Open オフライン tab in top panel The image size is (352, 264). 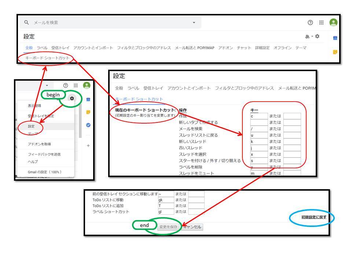coord(282,48)
